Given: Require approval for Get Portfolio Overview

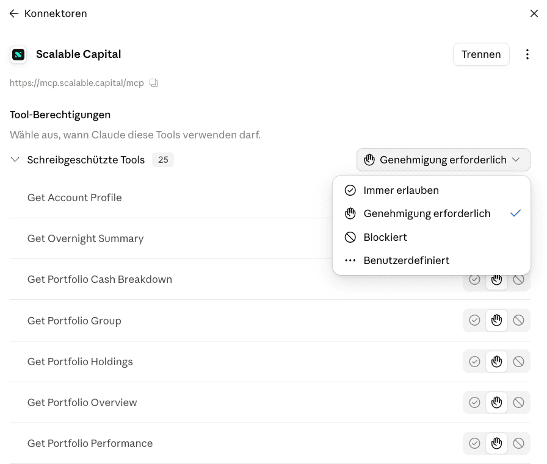Looking at the screenshot, I should tap(496, 402).
